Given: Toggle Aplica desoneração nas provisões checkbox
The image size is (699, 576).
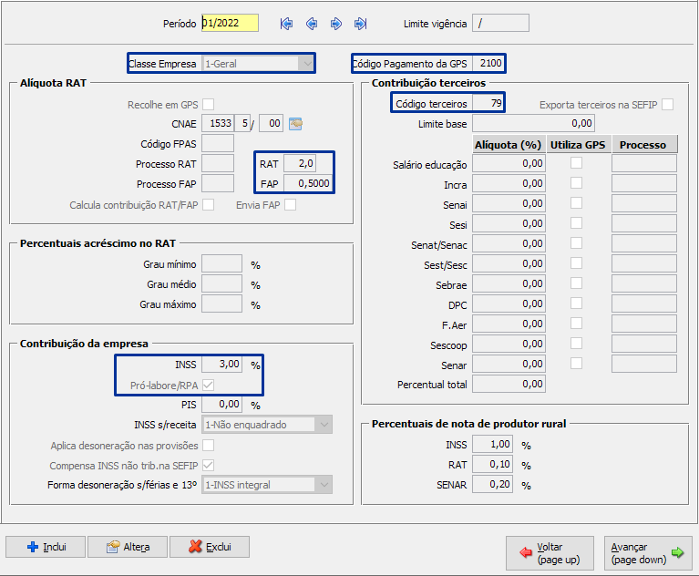Looking at the screenshot, I should click(209, 446).
